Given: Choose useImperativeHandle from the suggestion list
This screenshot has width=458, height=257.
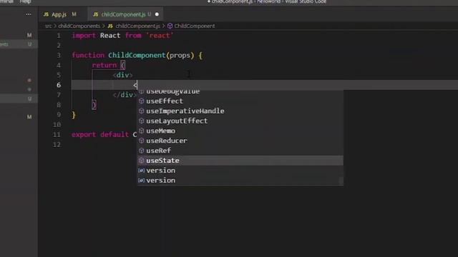Looking at the screenshot, I should [x=240, y=111].
